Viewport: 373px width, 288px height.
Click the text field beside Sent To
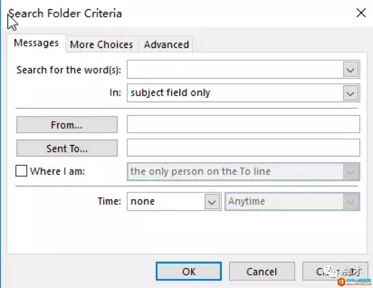[243, 148]
